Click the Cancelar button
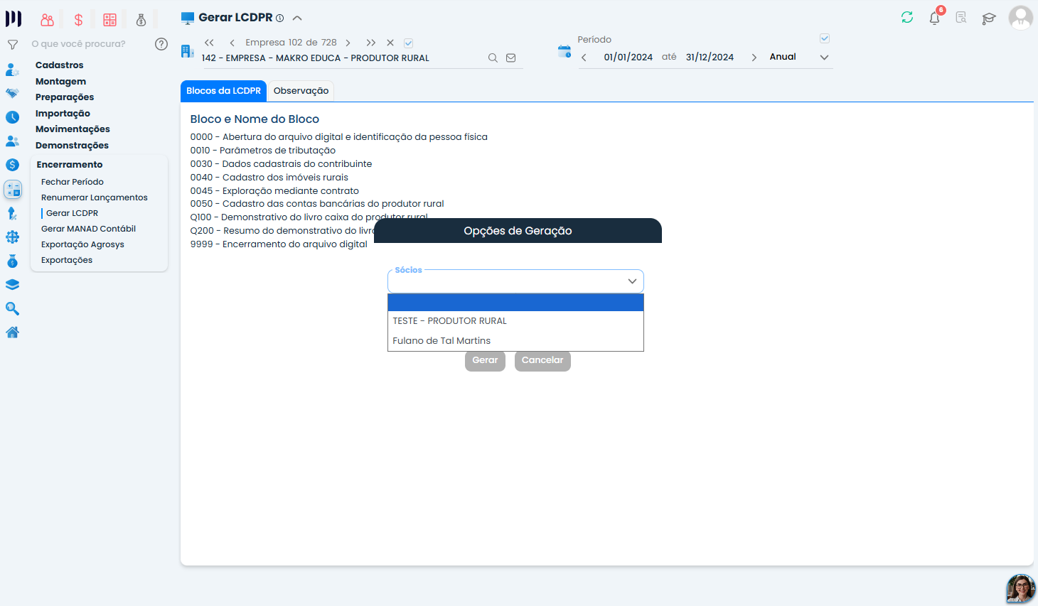The width and height of the screenshot is (1038, 606). [542, 360]
